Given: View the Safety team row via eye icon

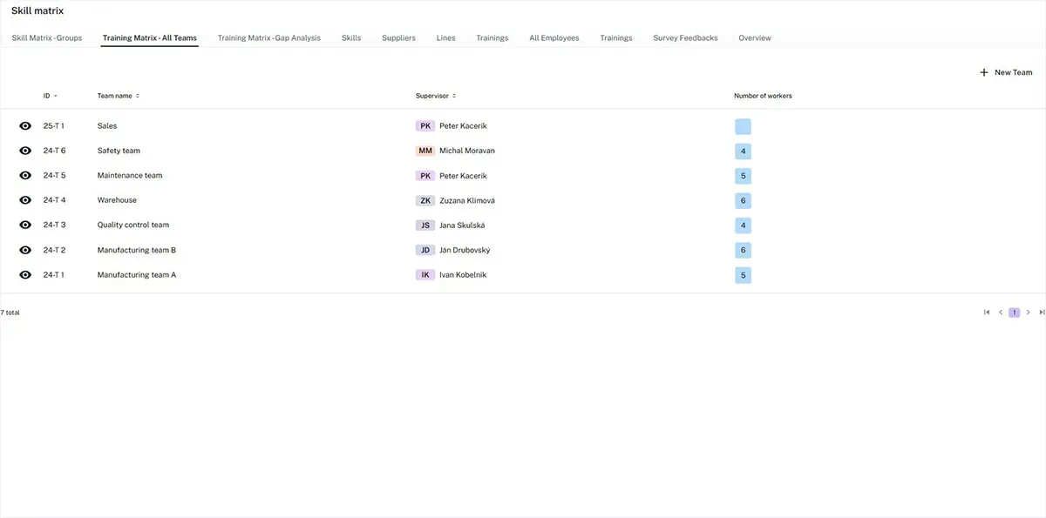Looking at the screenshot, I should coord(25,151).
